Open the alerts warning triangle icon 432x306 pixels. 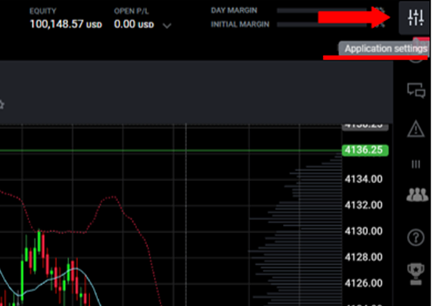pos(416,129)
